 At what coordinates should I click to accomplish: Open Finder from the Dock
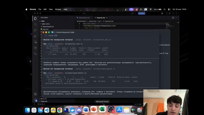coord(27,110)
